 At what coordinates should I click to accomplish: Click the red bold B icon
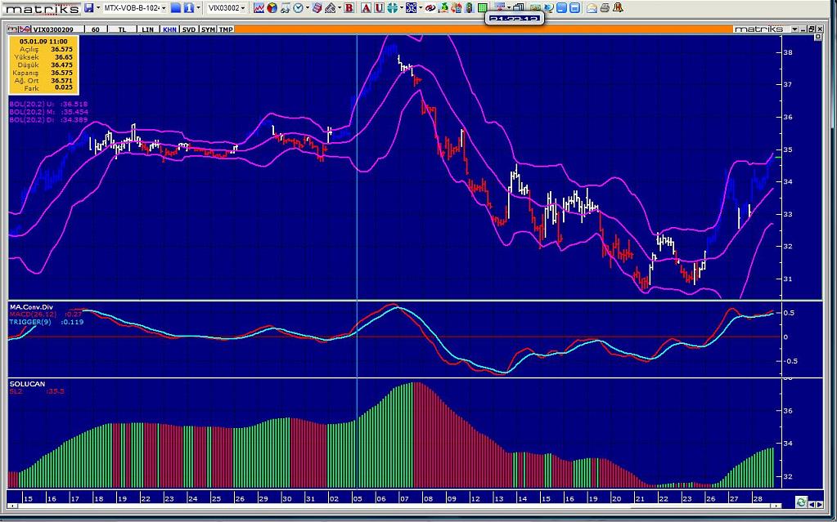349,8
